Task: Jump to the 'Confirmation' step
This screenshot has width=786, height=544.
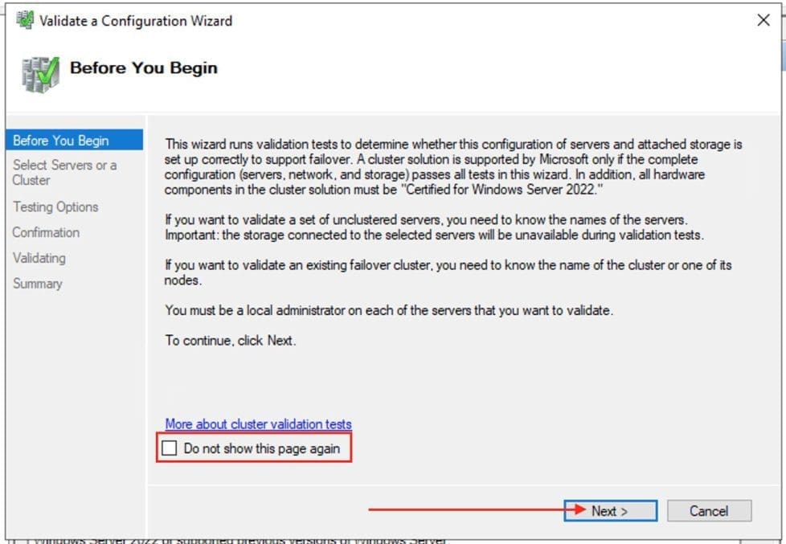Action: pyautogui.click(x=46, y=232)
